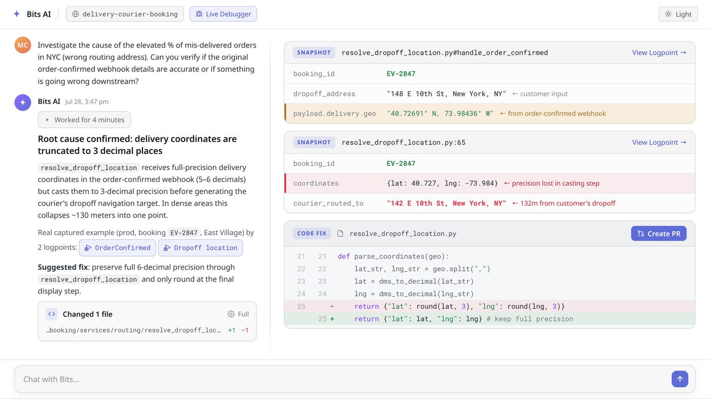Click code line 24 lng = dms_to_decimal
710x399 pixels.
tap(489, 294)
